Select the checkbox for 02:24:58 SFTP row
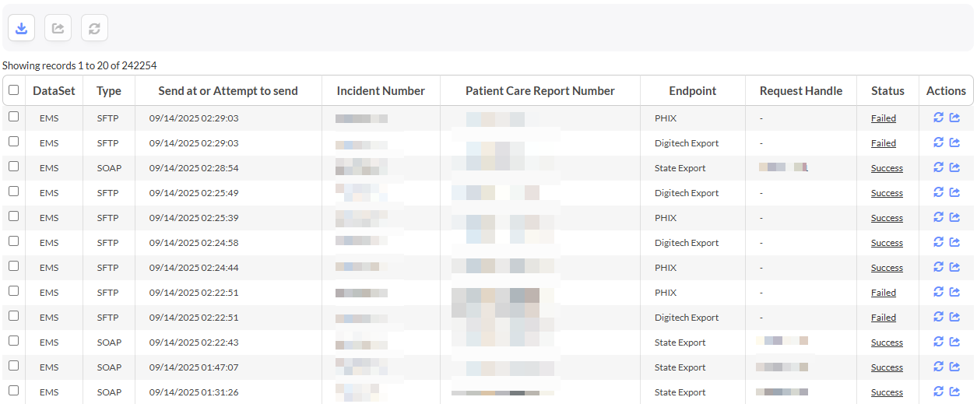Viewport: 977px width, 404px height. (13, 241)
